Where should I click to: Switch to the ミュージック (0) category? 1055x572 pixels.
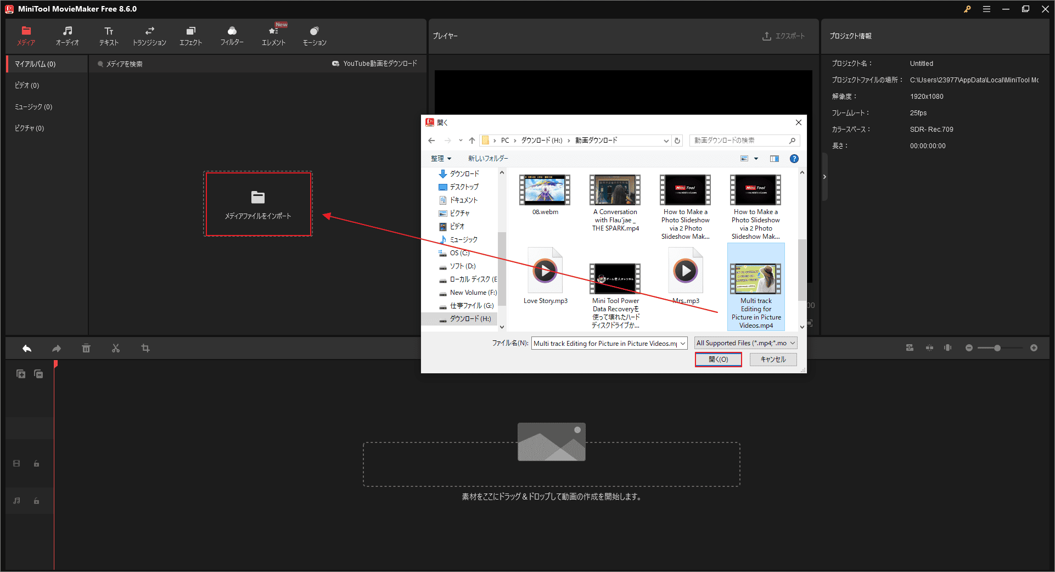(33, 106)
